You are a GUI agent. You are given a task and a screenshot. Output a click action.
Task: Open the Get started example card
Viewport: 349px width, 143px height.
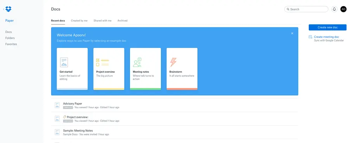(x=72, y=69)
